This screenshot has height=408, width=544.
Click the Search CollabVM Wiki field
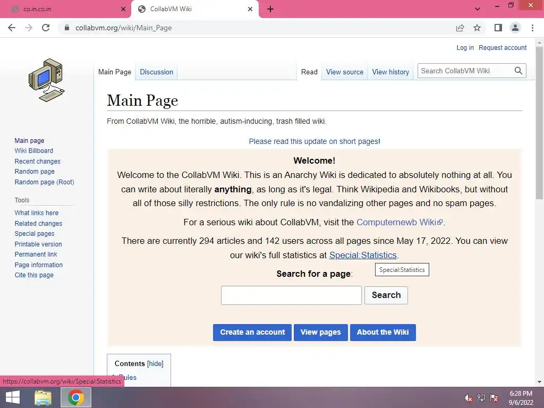click(x=465, y=71)
